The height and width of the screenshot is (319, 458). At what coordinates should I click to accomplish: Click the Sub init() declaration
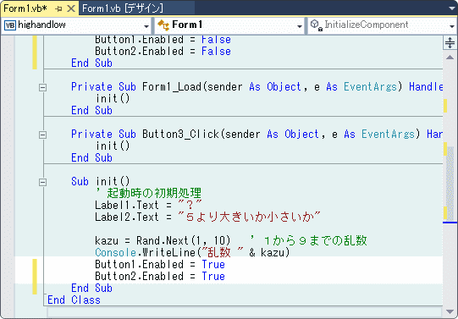click(x=101, y=182)
